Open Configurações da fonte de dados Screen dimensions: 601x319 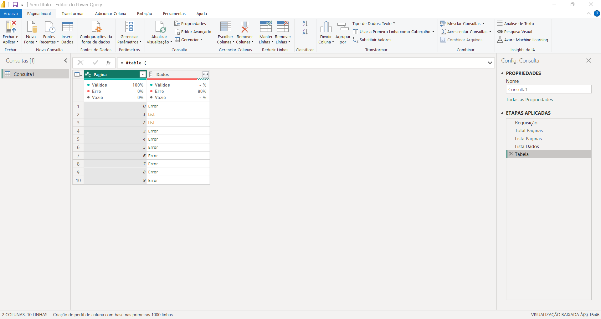point(96,27)
